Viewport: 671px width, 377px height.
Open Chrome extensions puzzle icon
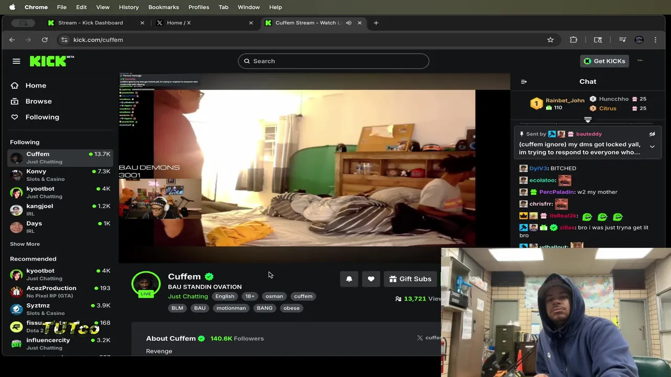[x=573, y=40]
